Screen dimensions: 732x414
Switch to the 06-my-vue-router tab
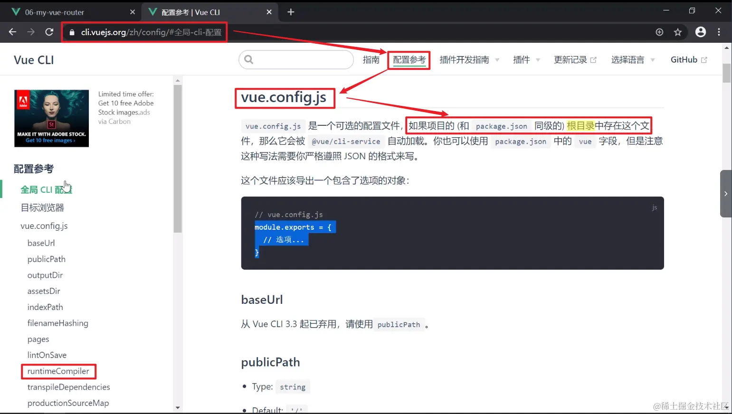coord(71,12)
